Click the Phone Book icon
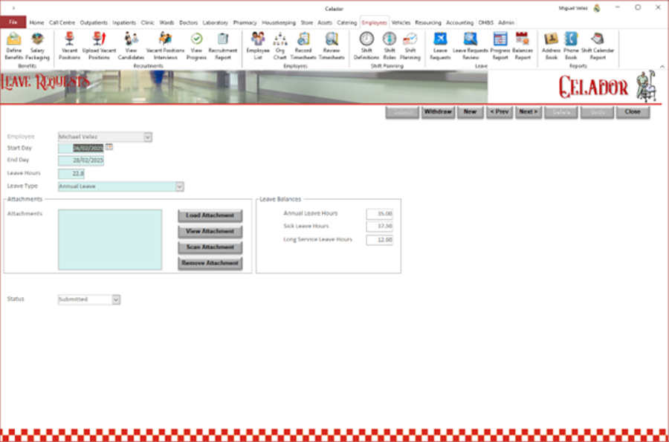669x442 pixels. point(571,45)
